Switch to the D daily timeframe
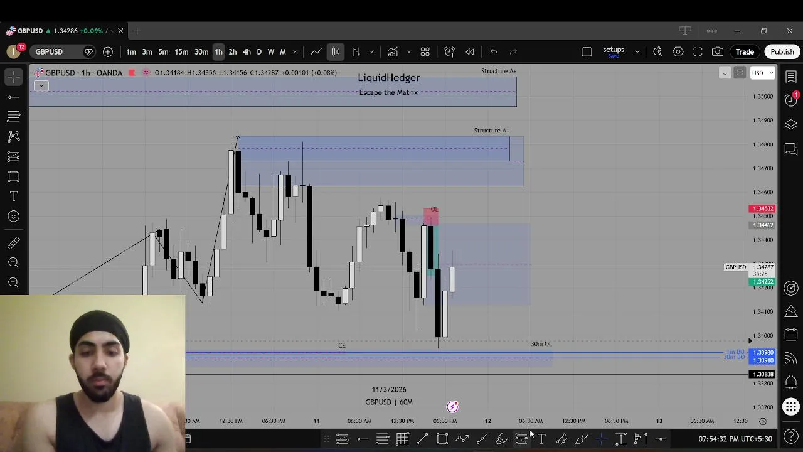This screenshot has width=803, height=452. coord(259,51)
